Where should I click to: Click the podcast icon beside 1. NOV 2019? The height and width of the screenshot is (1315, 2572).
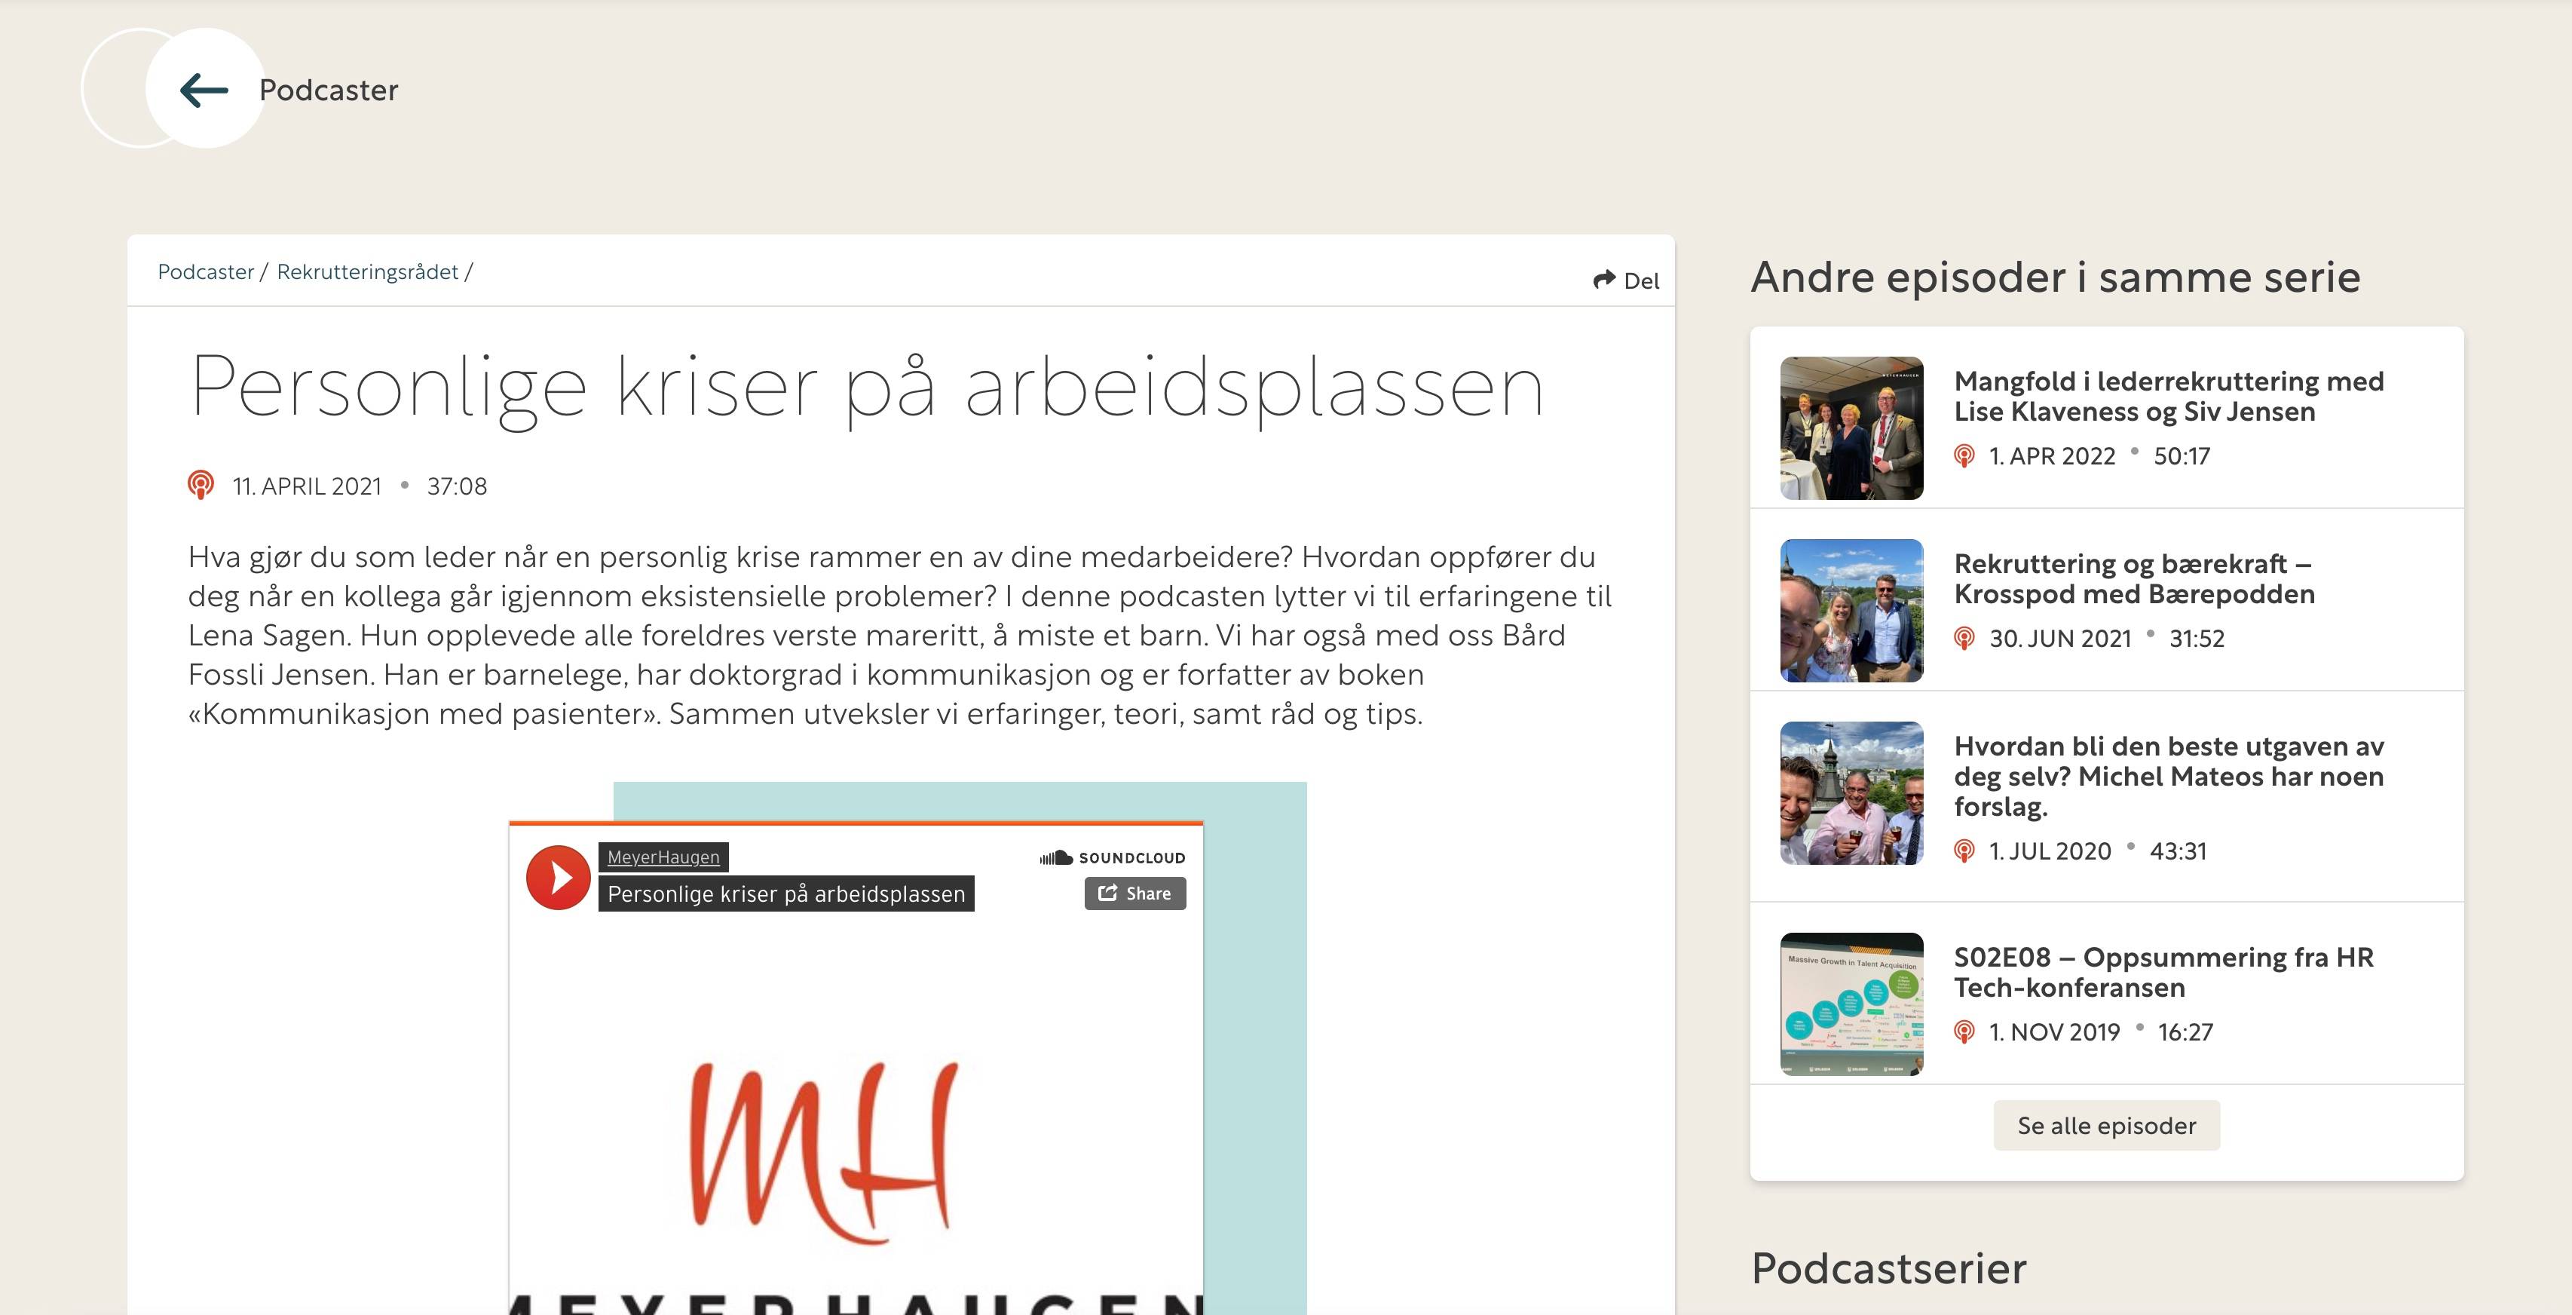(1964, 1032)
